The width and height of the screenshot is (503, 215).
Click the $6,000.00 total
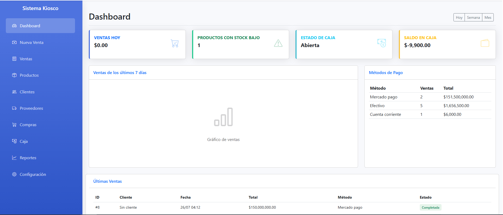coord(452,114)
